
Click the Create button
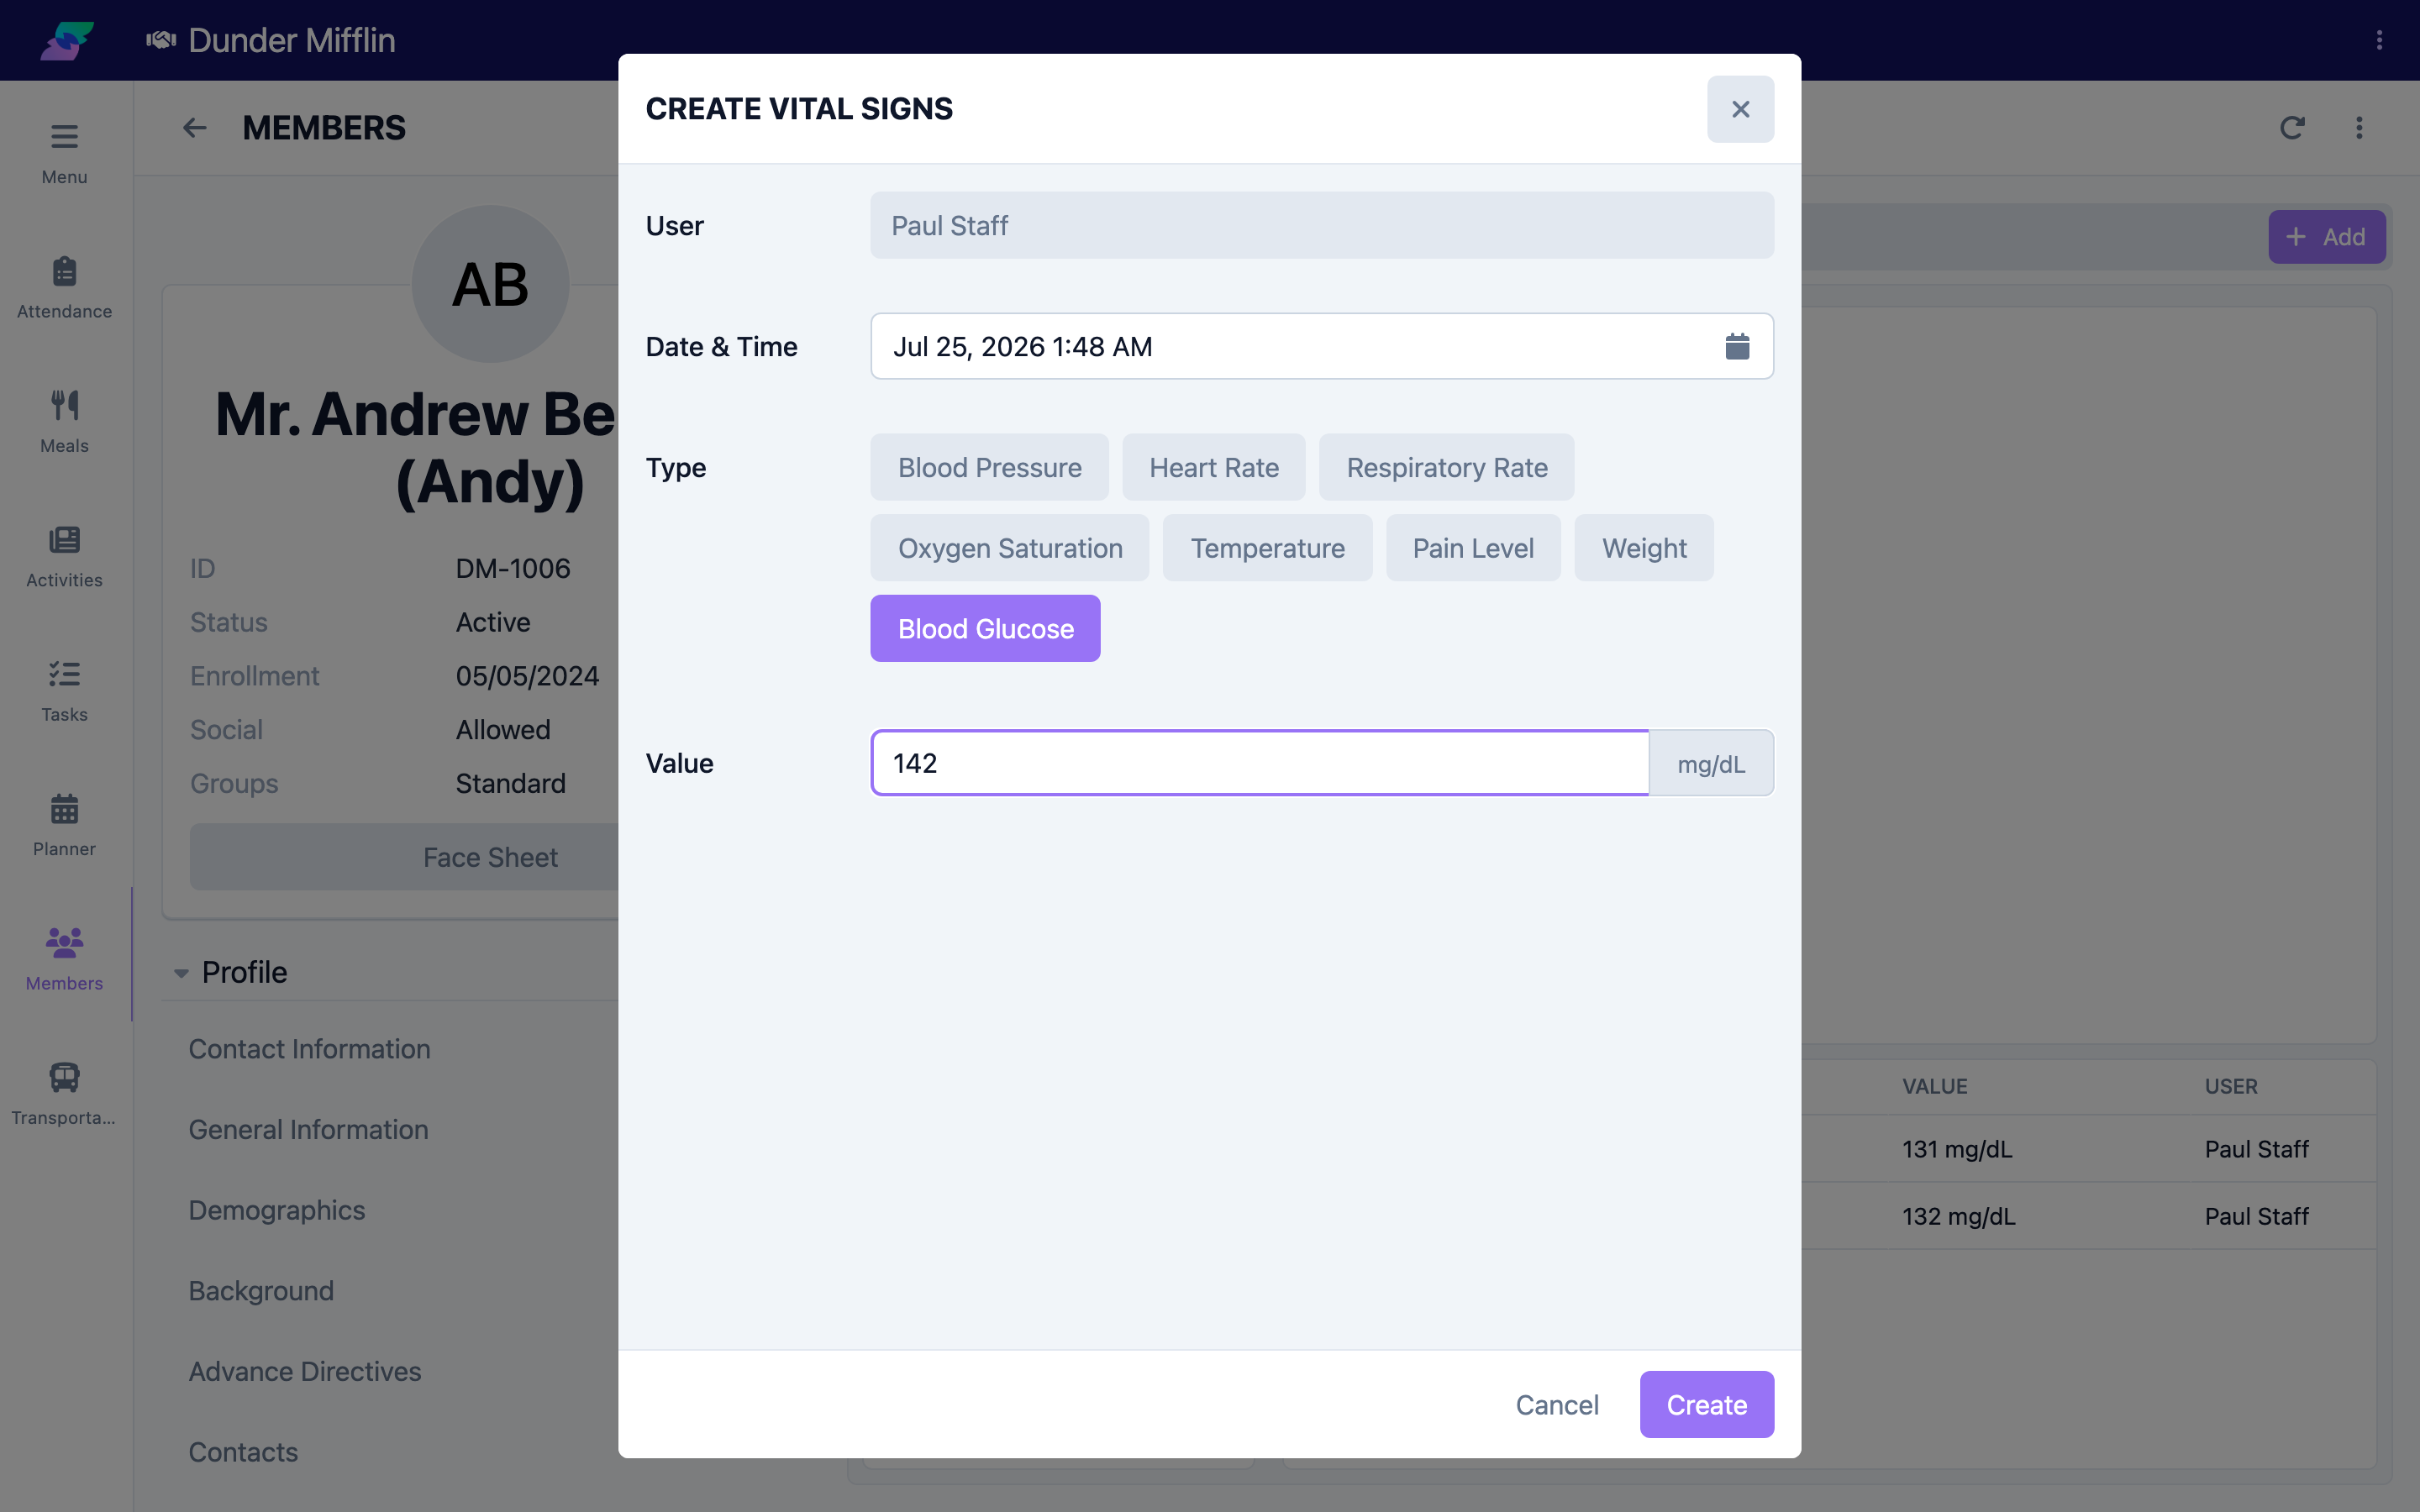click(x=1706, y=1404)
